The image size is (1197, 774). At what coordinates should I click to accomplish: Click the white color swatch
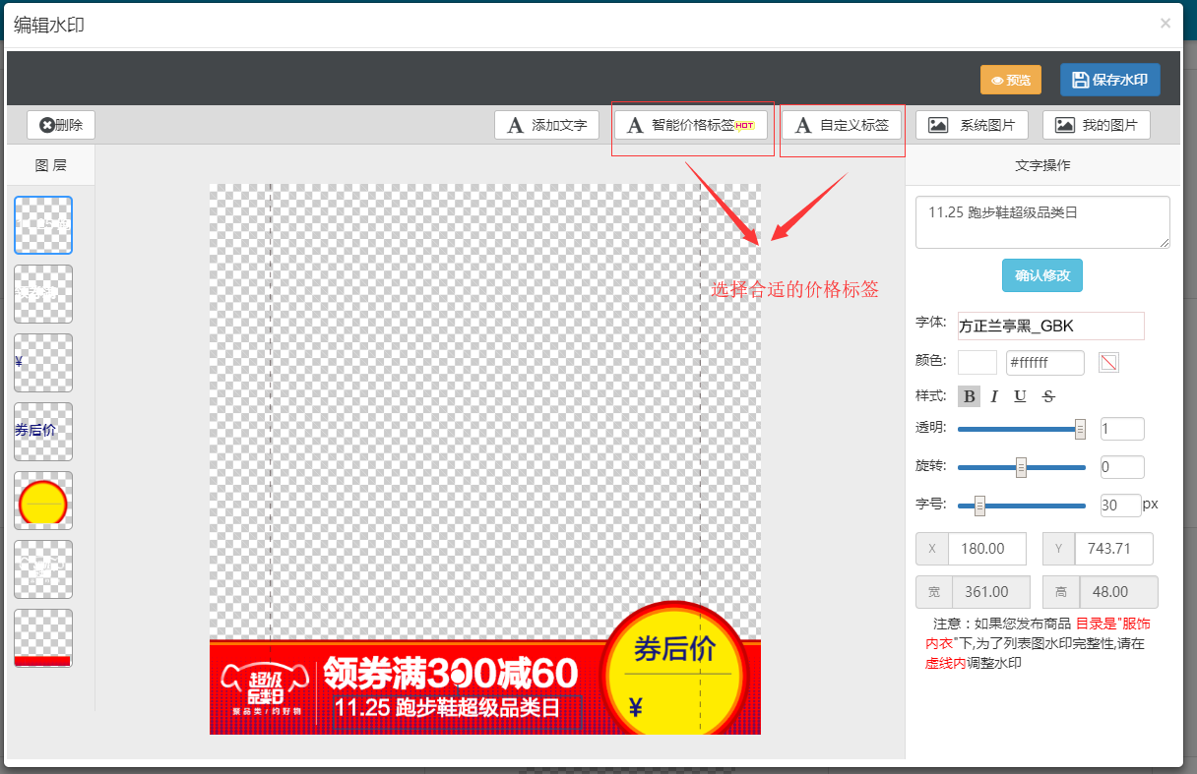click(x=976, y=363)
